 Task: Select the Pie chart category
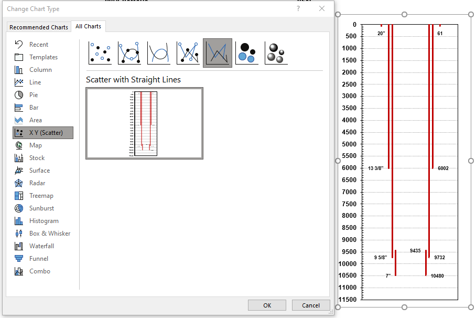coord(43,95)
